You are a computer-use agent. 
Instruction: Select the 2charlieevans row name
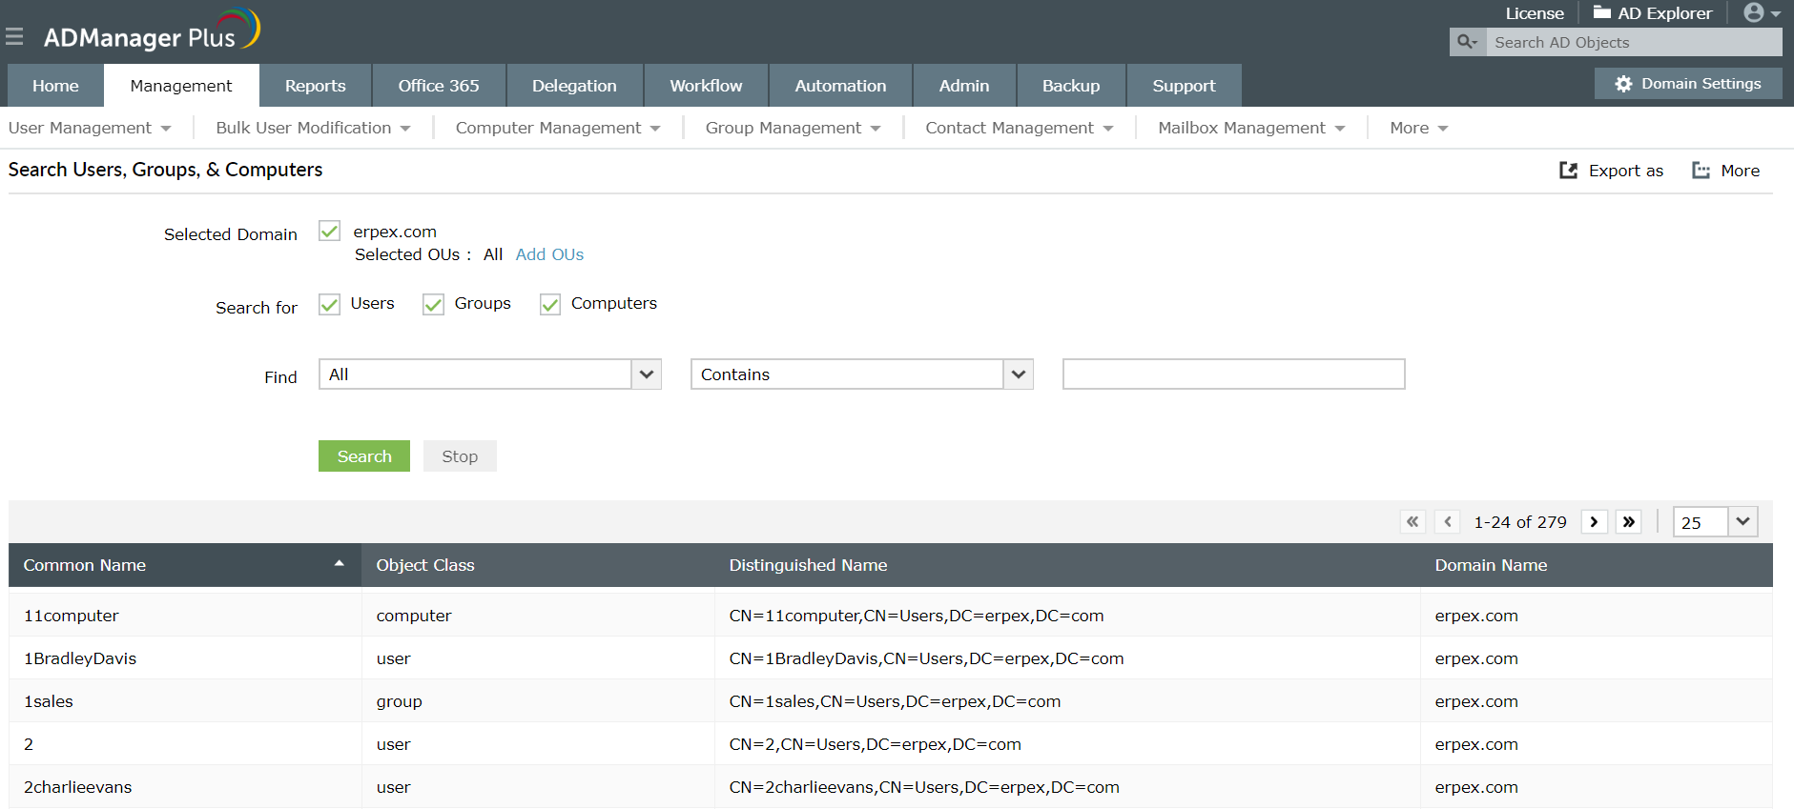click(x=78, y=787)
